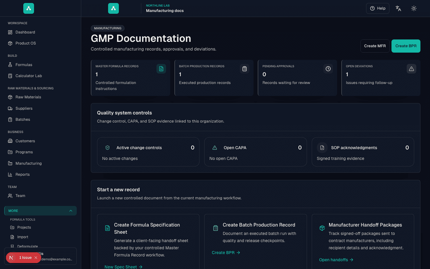430x269 pixels.
Task: Toggle the light theme sun icon
Action: (x=414, y=8)
